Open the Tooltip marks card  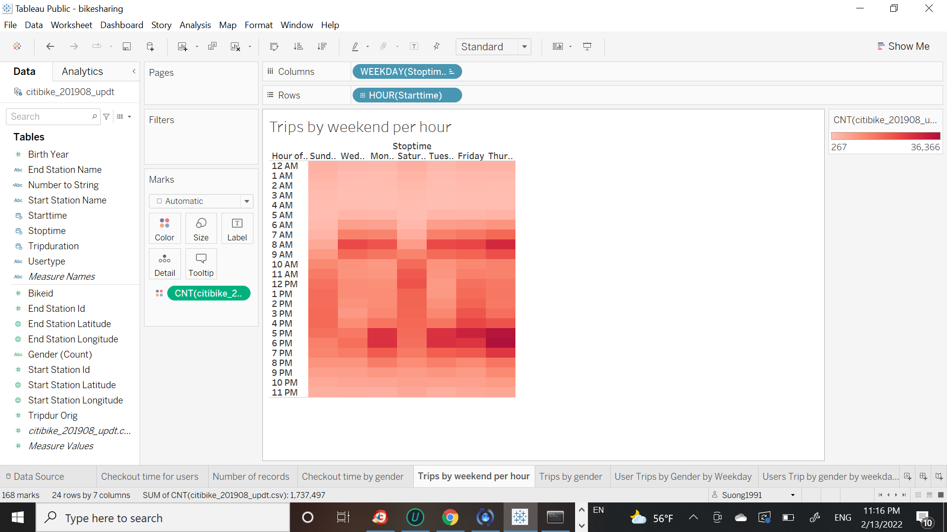coord(201,264)
